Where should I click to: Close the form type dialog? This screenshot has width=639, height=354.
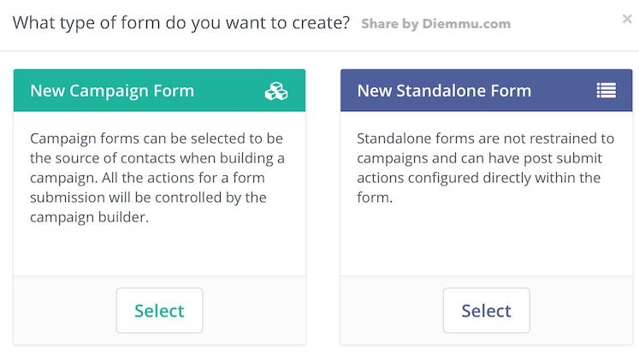coord(628,19)
